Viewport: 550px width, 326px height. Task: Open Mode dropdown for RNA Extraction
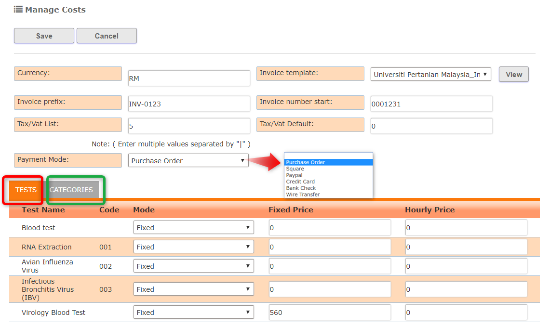(x=194, y=247)
